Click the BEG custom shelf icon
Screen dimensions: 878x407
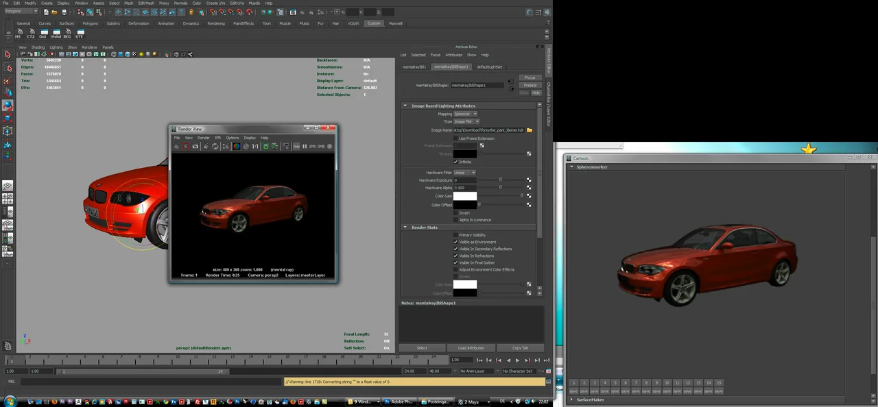pyautogui.click(x=67, y=34)
